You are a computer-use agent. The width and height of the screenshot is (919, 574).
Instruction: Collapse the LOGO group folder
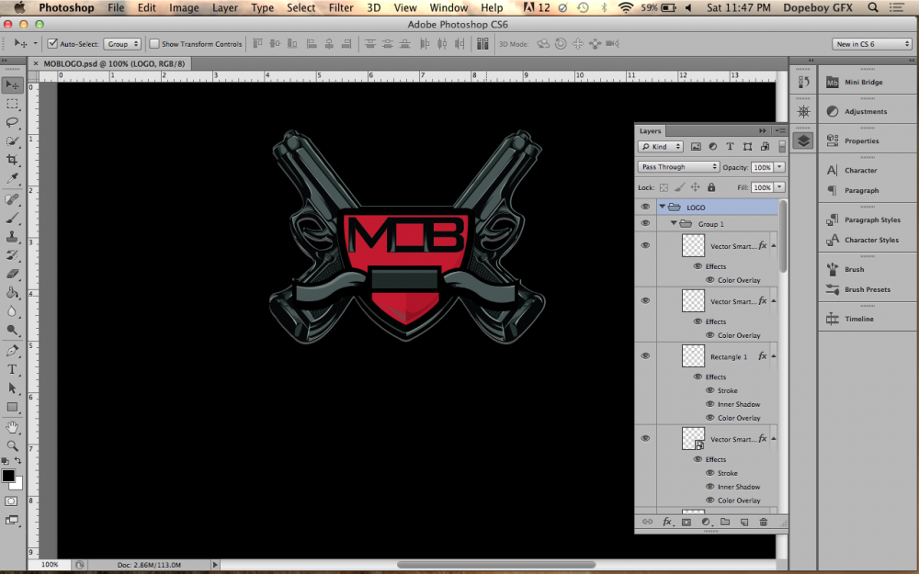coord(662,208)
